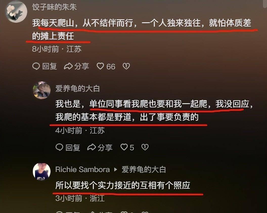The image size is (267, 213).
Task: Click reply bubble icon on 爱养龟的大白 comment
Action: [x=59, y=147]
